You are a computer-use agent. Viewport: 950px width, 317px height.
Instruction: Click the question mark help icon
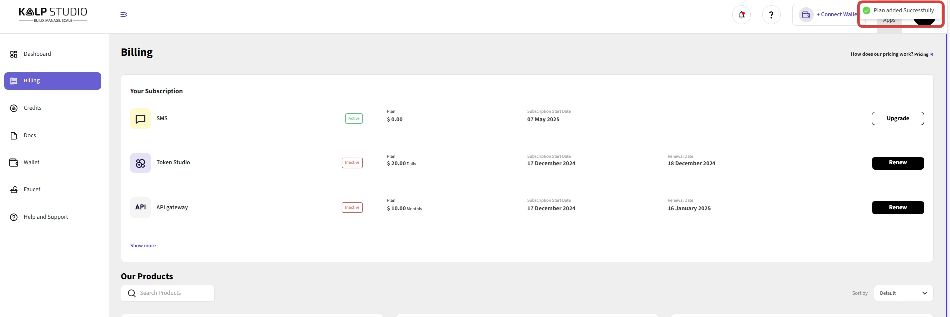coord(771,15)
